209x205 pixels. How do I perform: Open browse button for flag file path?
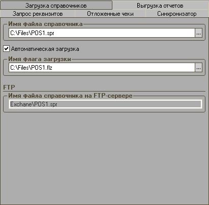pos(199,68)
